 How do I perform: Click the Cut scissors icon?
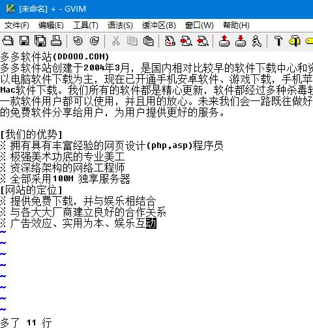click(x=116, y=40)
